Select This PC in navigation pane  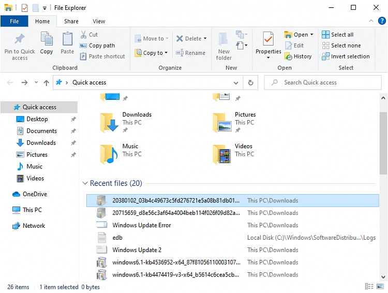[x=32, y=210]
